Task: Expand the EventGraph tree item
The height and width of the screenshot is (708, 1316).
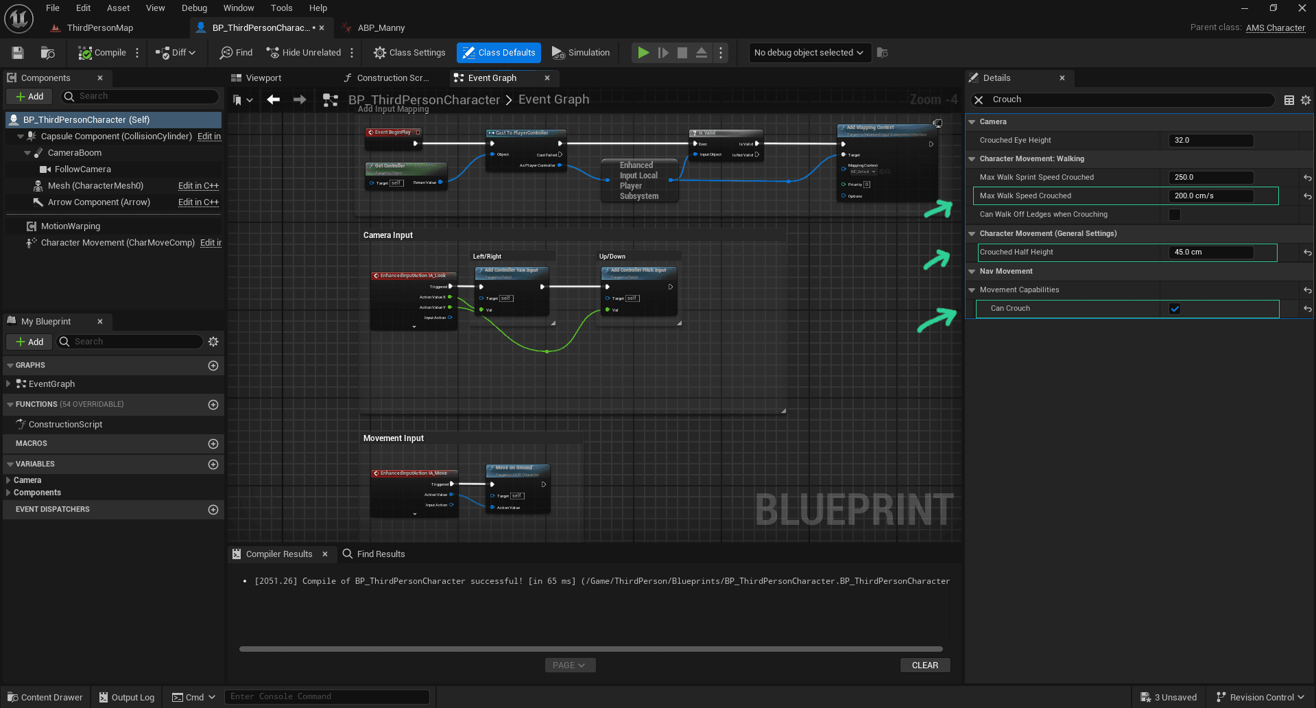Action: point(8,384)
